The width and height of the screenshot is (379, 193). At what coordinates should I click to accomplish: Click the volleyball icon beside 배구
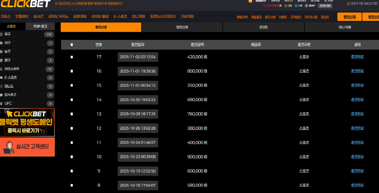pos(2,60)
